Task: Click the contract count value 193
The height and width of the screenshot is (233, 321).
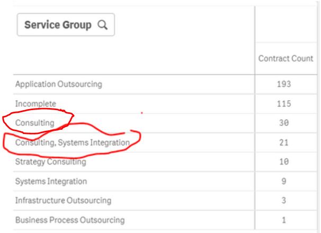Action: (284, 84)
